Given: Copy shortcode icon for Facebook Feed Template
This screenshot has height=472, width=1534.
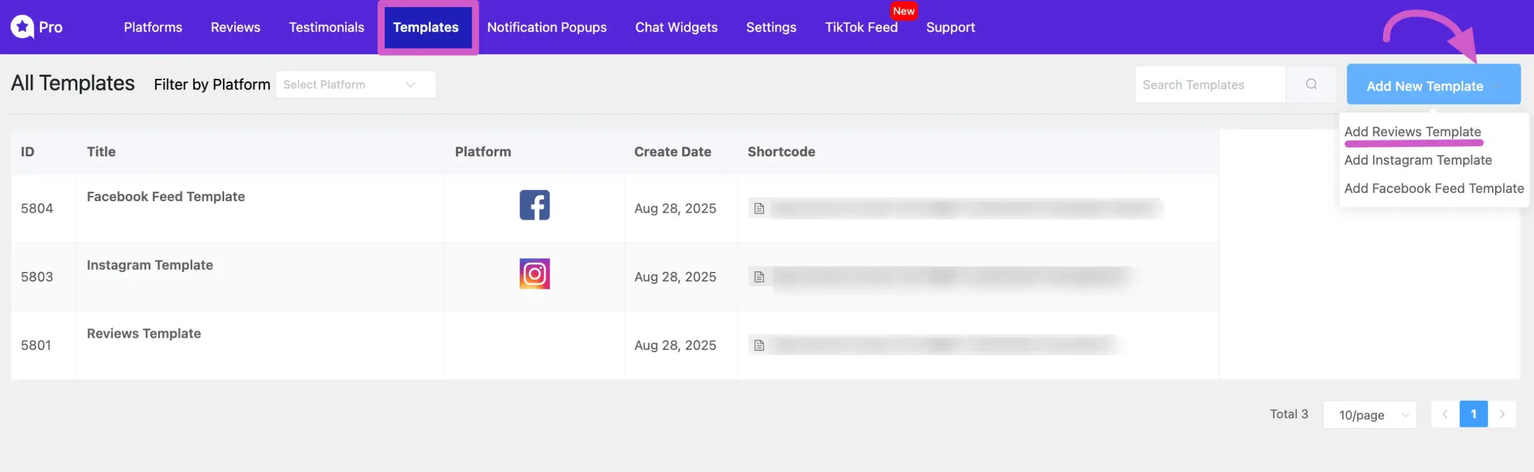Looking at the screenshot, I should click(759, 208).
